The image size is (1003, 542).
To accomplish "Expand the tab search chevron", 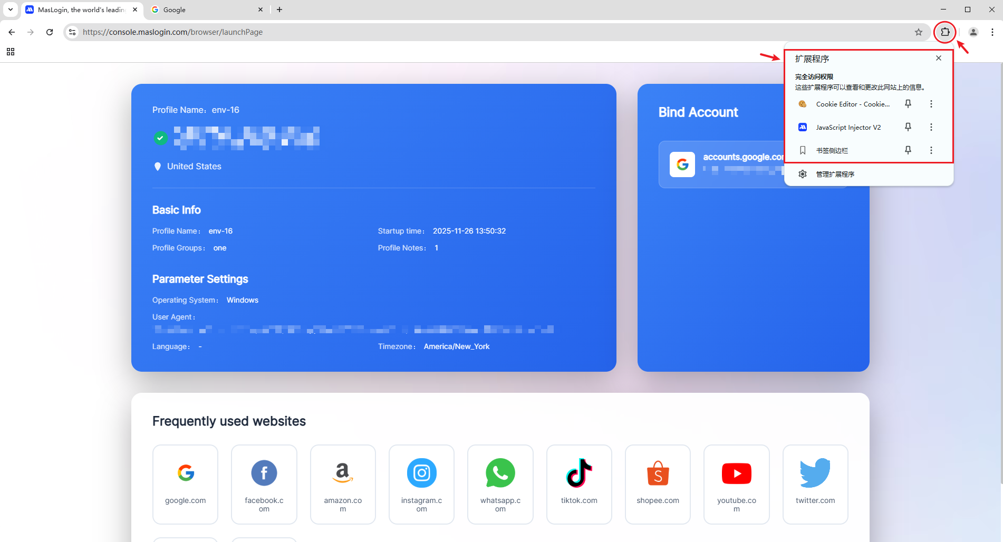I will [11, 9].
